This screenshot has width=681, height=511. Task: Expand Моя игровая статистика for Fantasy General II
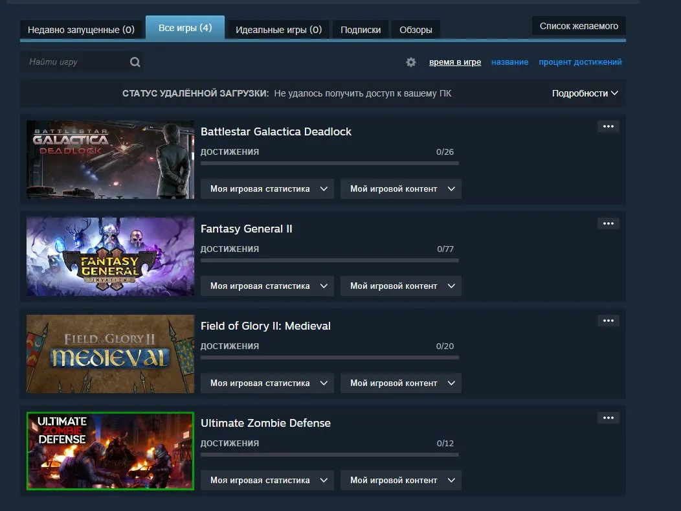point(267,286)
